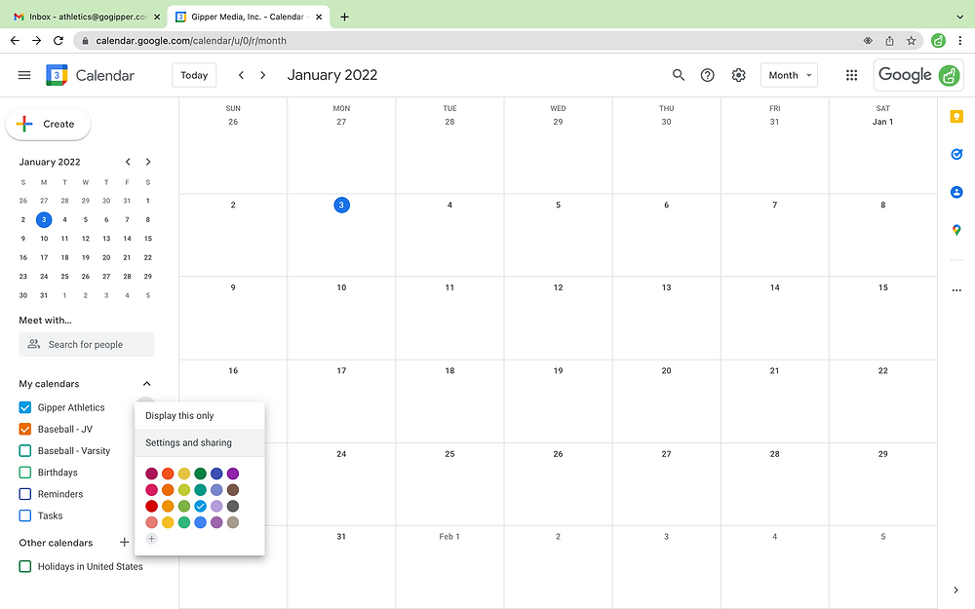Click the browser back arrow
Viewport: 975px width, 609px height.
coord(15,40)
